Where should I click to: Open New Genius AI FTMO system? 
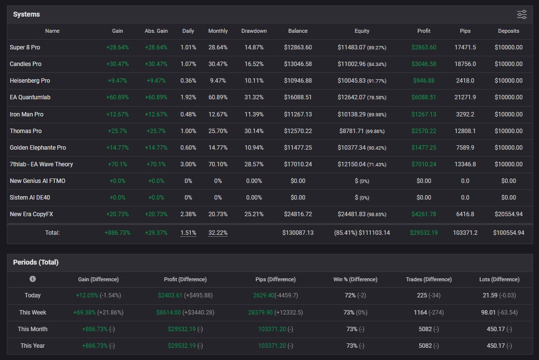(37, 180)
